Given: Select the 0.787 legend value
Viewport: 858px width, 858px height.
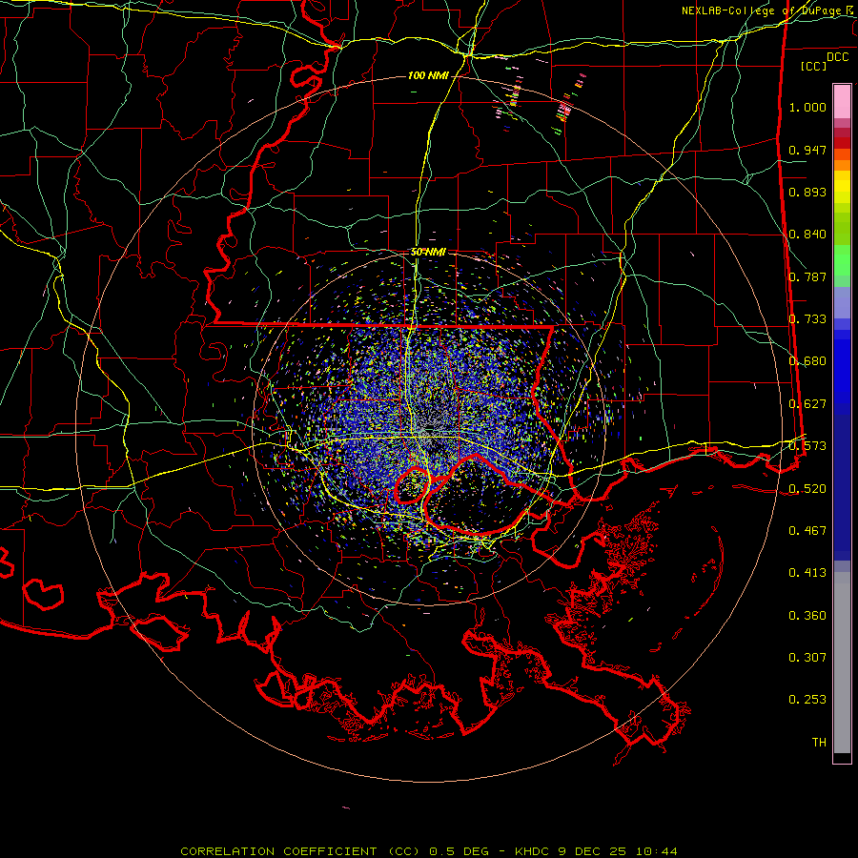Looking at the screenshot, I should 807,276.
